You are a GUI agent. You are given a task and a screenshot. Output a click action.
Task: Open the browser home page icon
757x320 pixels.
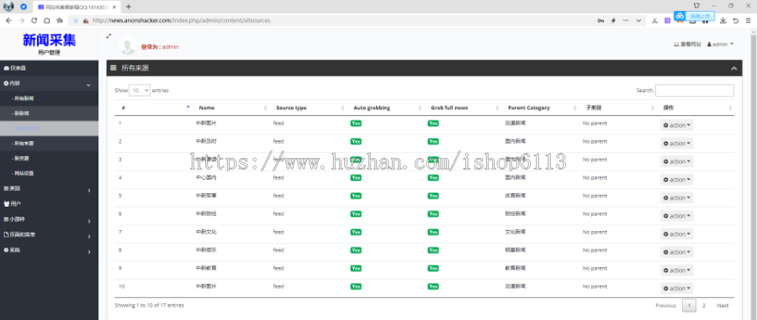pyautogui.click(x=46, y=21)
